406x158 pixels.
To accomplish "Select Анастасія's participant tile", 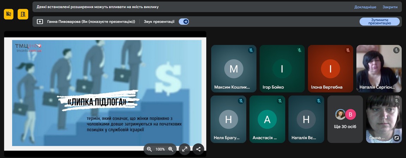I will click(x=267, y=119).
